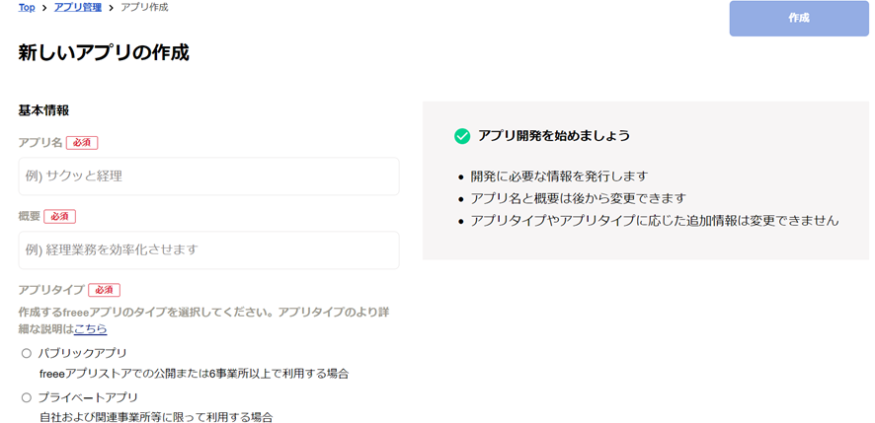The image size is (875, 423).
Task: Click the 基本情報 section heading
Action: [x=43, y=110]
